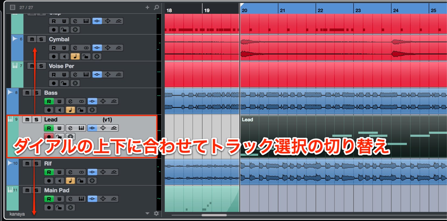Record-enable the Cymbal track

click(x=53, y=56)
